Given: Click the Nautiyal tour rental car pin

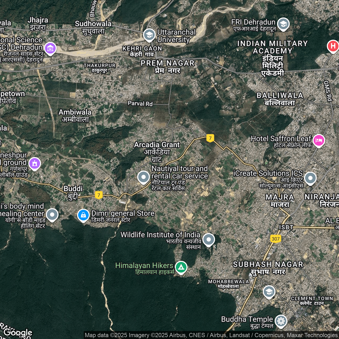Looking at the screenshot, I should point(144,177).
